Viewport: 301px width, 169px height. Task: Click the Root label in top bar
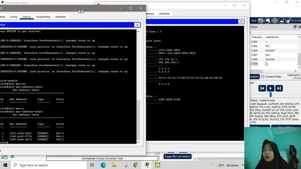point(254,21)
